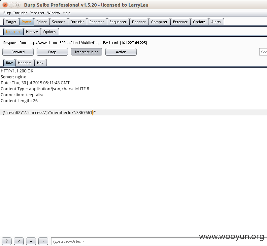The height and width of the screenshot is (246, 267).
Task: Open the Action button menu
Action: pos(121,52)
